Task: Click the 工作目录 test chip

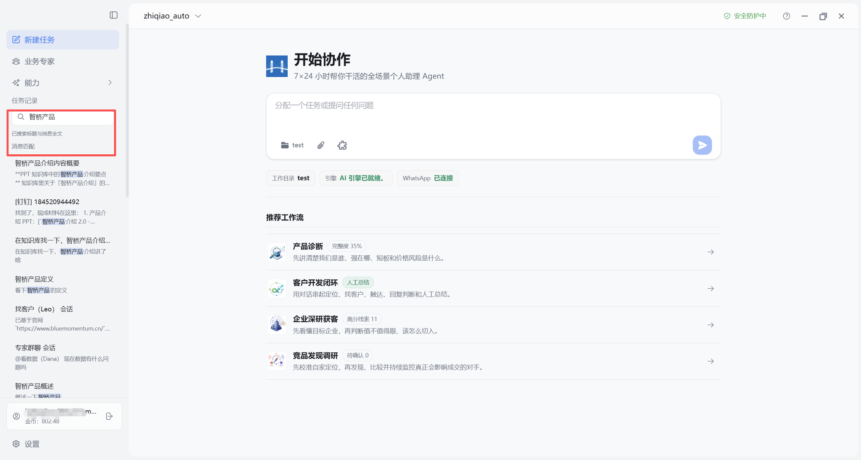Action: pos(291,178)
